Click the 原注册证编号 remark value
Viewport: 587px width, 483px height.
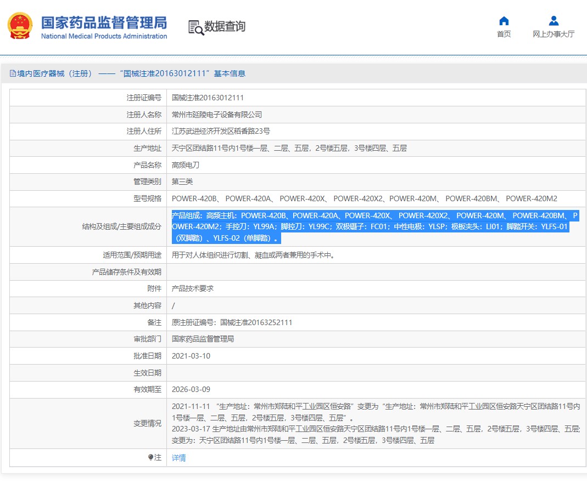(x=232, y=322)
